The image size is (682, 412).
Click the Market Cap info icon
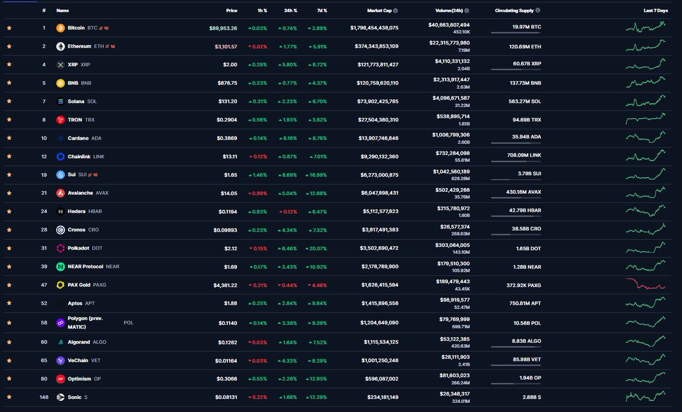coord(396,10)
